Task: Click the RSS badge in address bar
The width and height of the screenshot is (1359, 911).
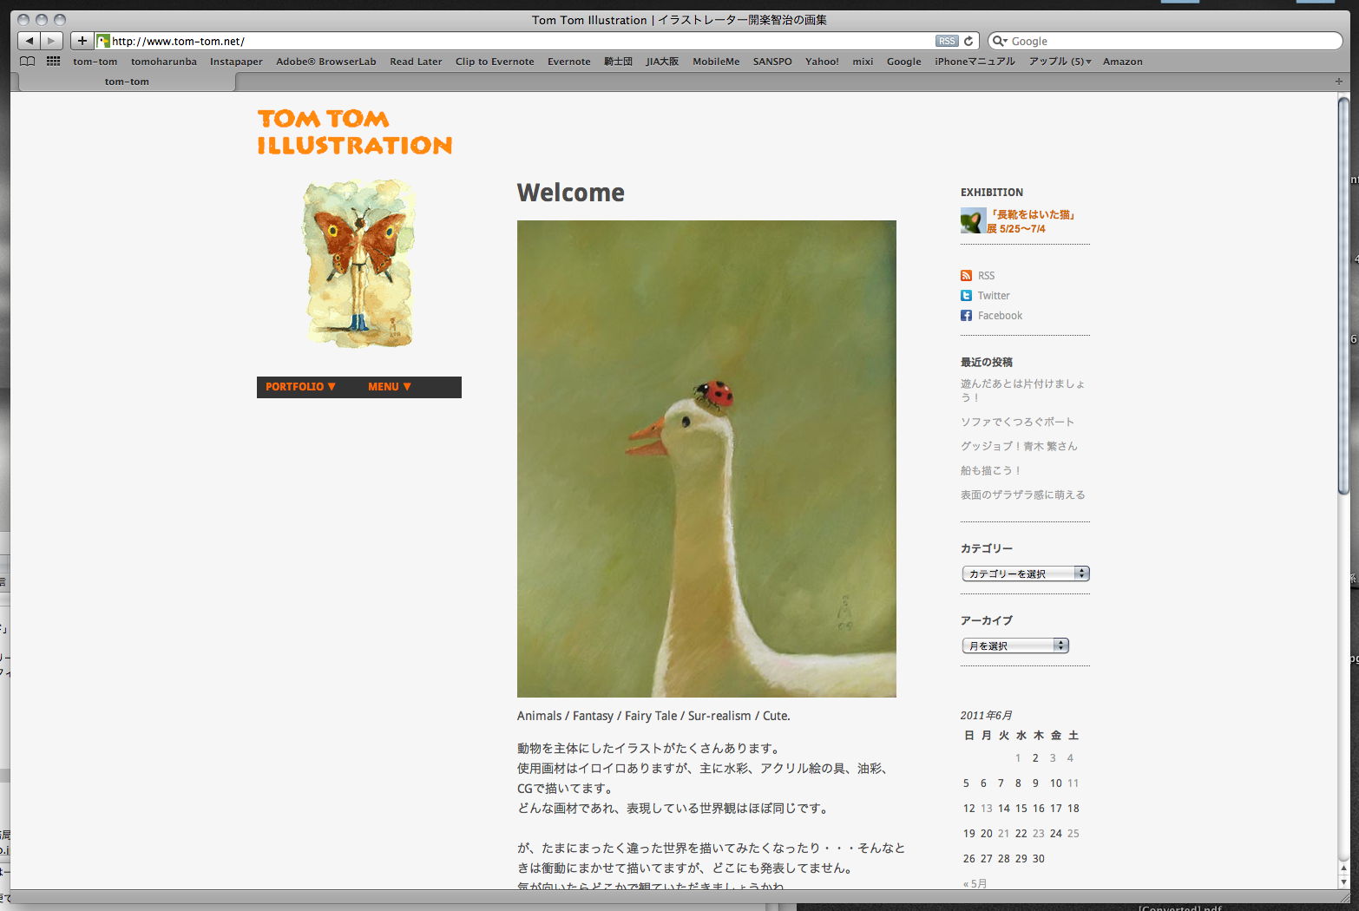Action: (x=947, y=41)
